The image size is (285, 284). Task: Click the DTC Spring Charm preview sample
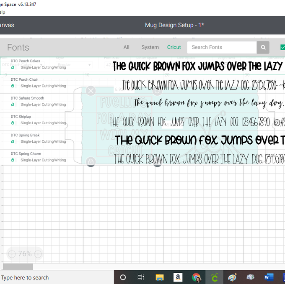(x=199, y=159)
